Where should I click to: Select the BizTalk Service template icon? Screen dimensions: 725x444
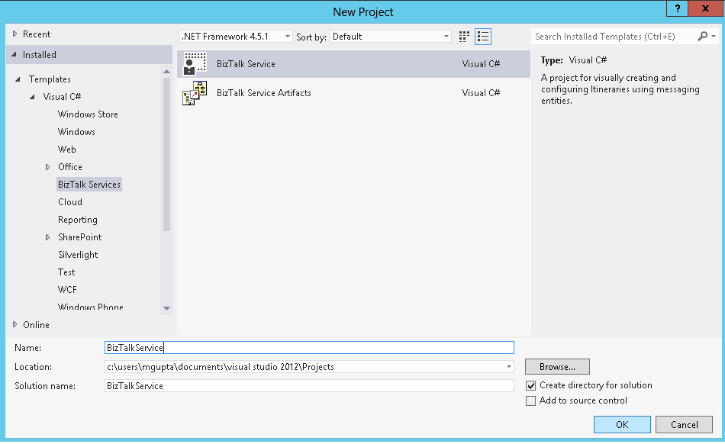pyautogui.click(x=195, y=64)
